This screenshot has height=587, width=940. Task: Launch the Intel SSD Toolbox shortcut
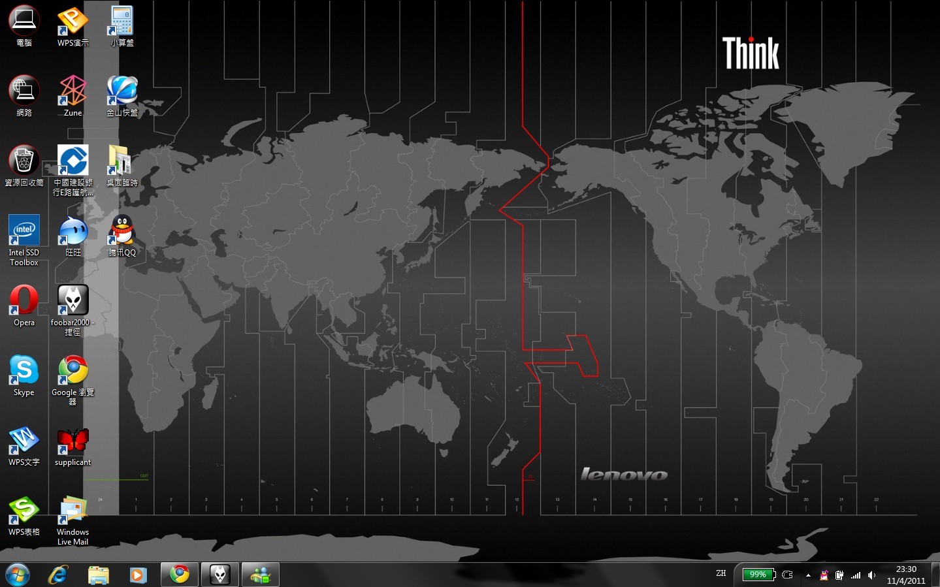click(x=24, y=240)
